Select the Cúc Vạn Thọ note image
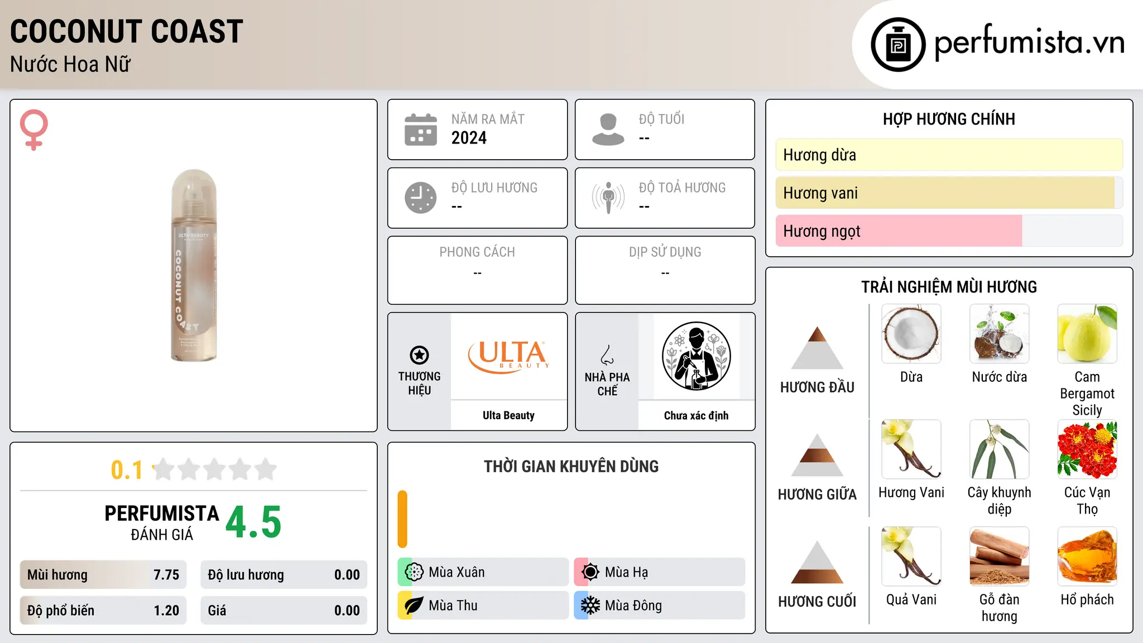The width and height of the screenshot is (1143, 643). [1087, 449]
